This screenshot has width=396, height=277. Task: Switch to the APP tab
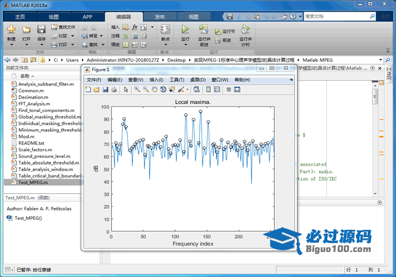tap(88, 17)
